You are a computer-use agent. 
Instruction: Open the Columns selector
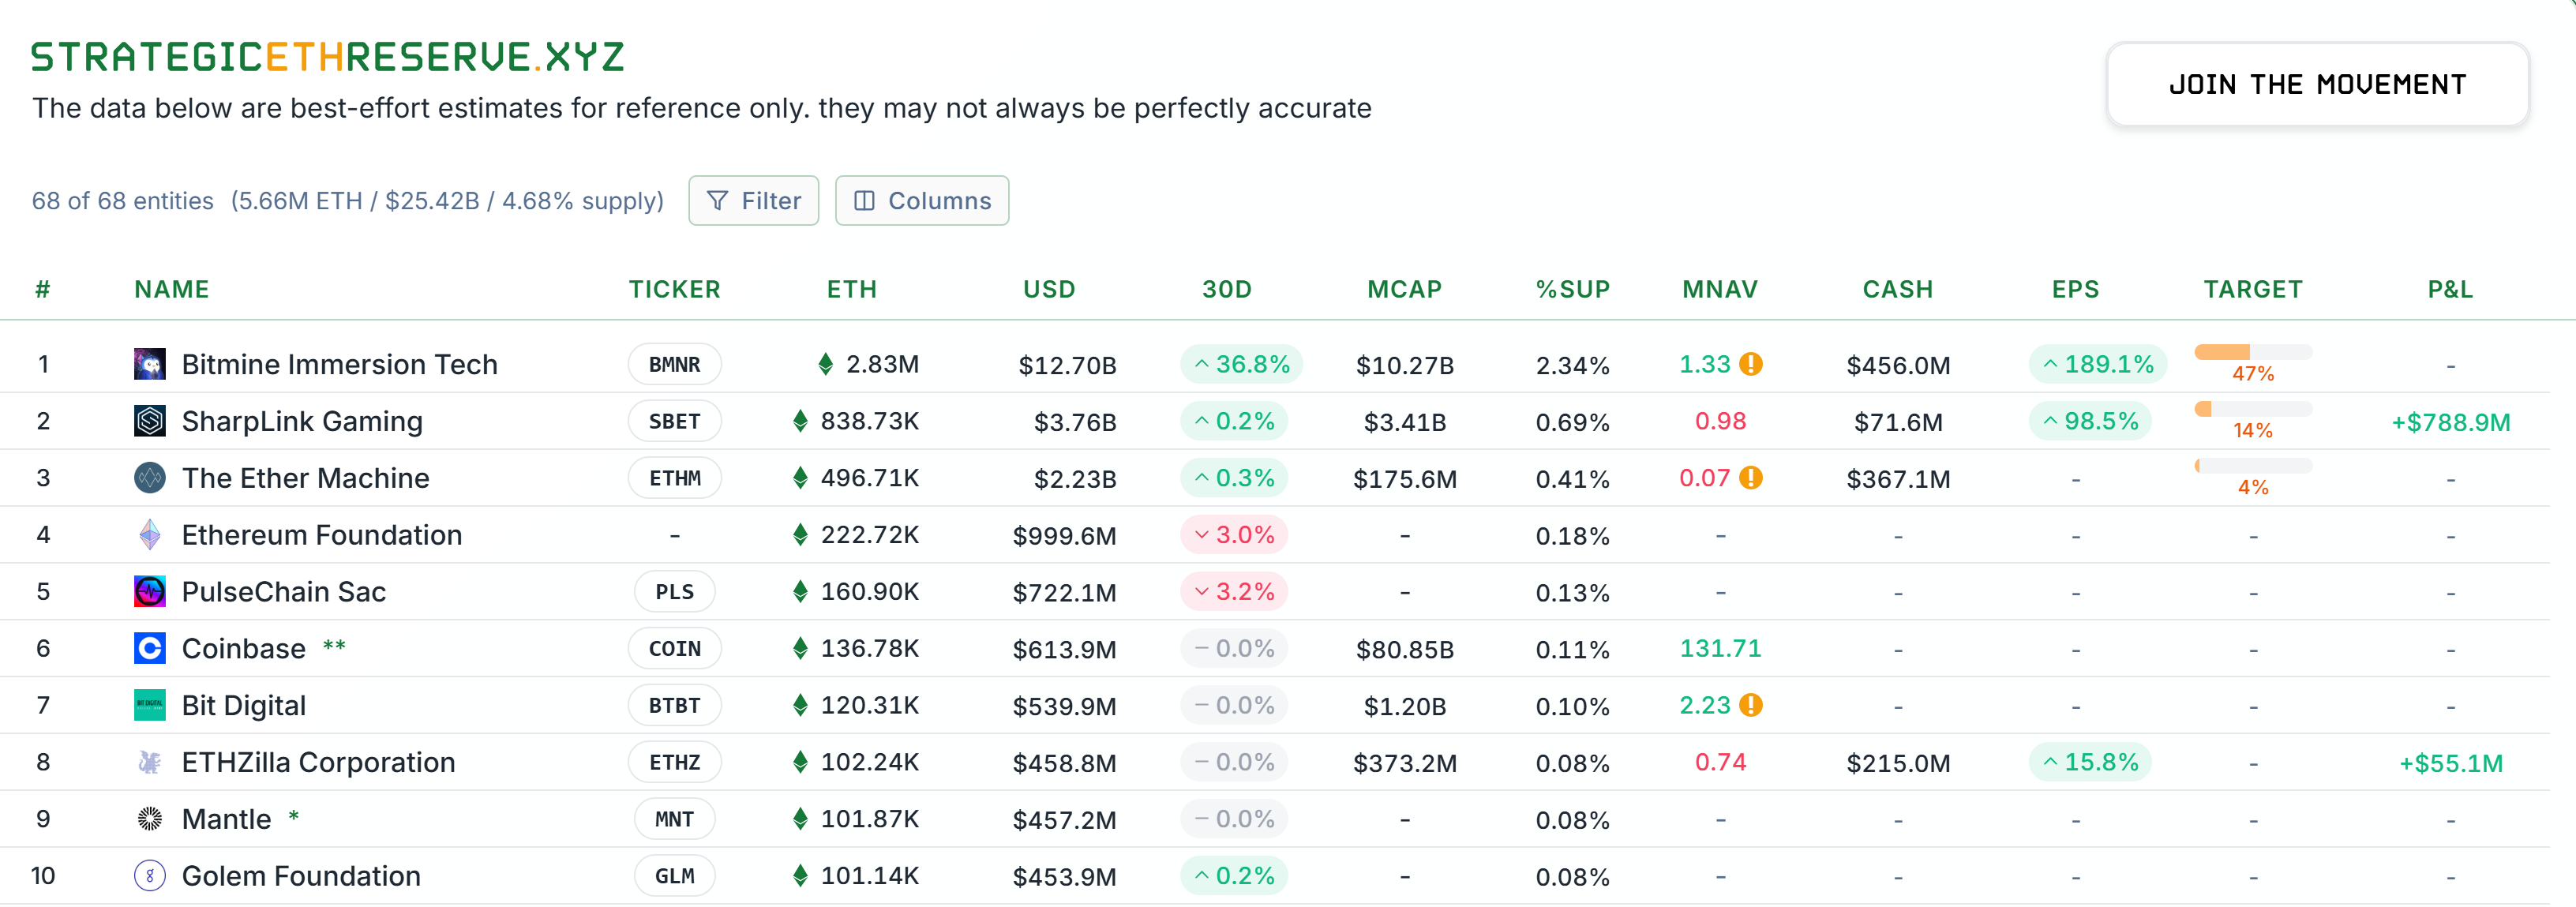click(x=921, y=201)
